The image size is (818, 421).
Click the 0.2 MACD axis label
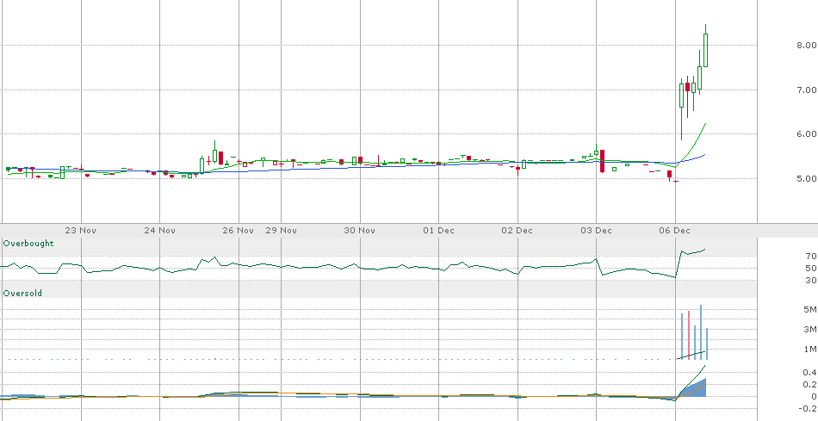pos(810,385)
